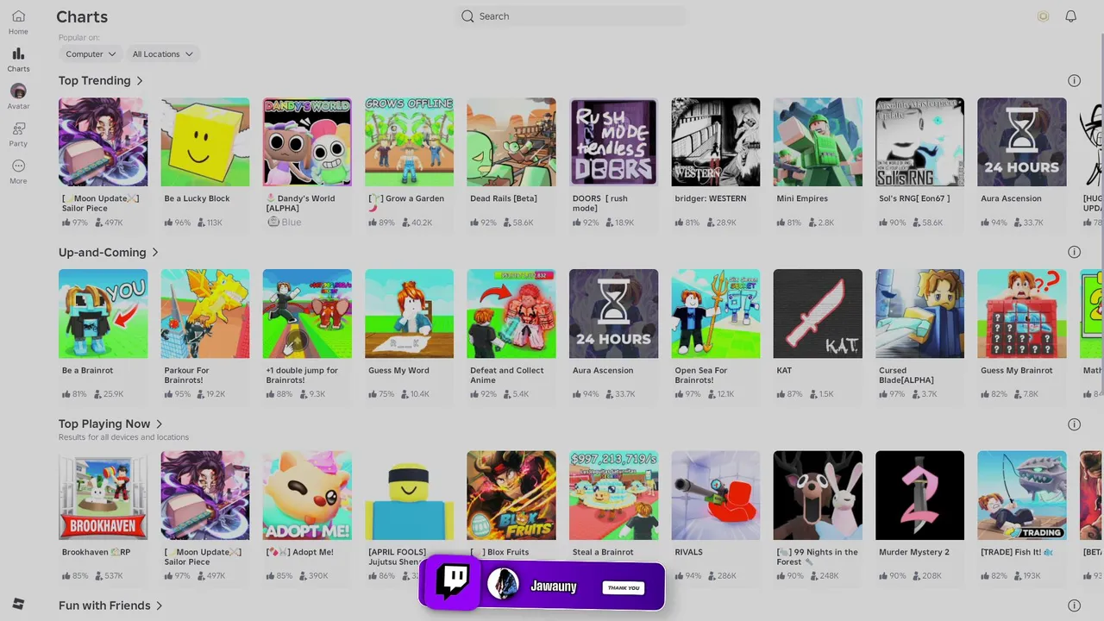1104x621 pixels.
Task: Open the Dandy's World thumbnail
Action: click(x=307, y=141)
